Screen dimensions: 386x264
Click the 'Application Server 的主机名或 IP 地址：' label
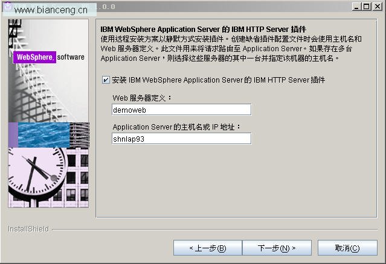(x=176, y=127)
